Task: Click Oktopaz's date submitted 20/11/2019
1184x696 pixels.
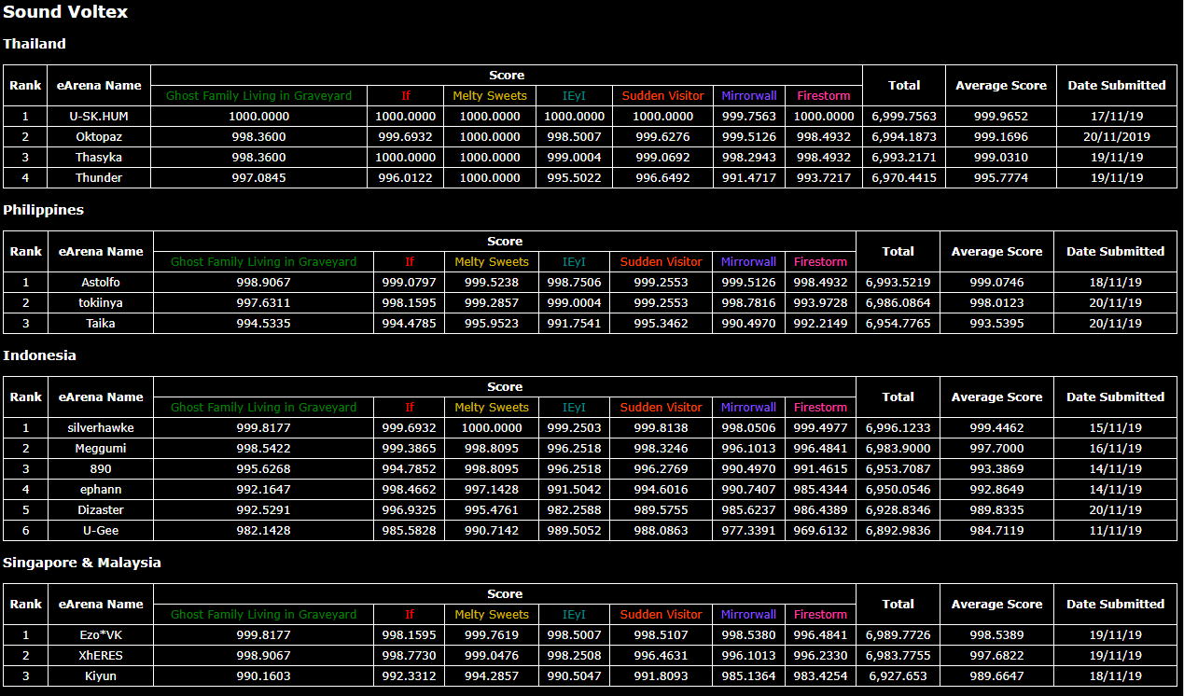Action: pyautogui.click(x=1116, y=137)
